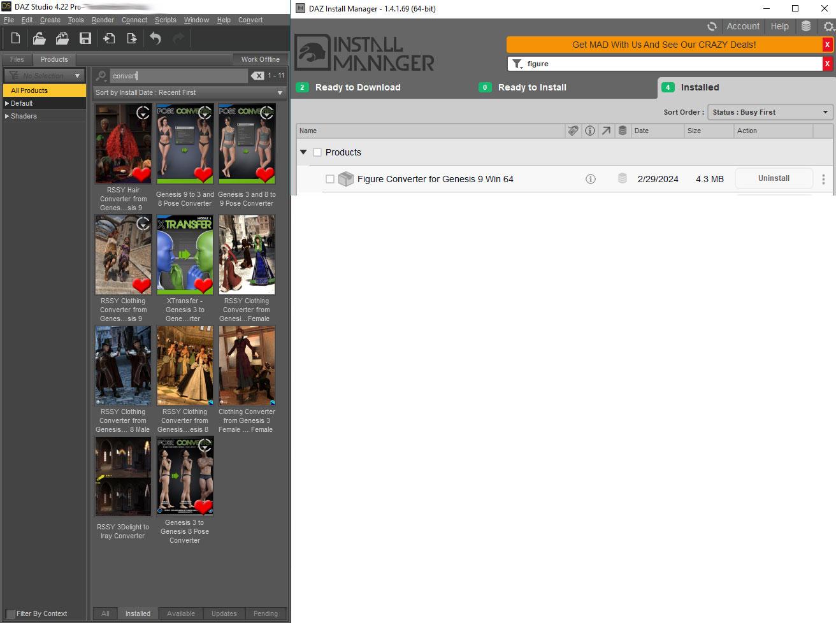
Task: Expand the Default category tree item
Action: click(7, 103)
